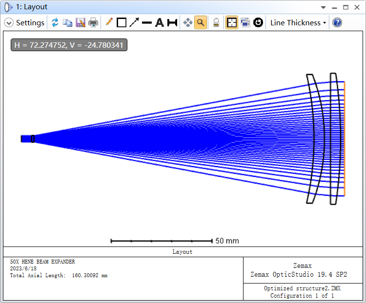Open the window options dropdown arrow

pos(323,7)
